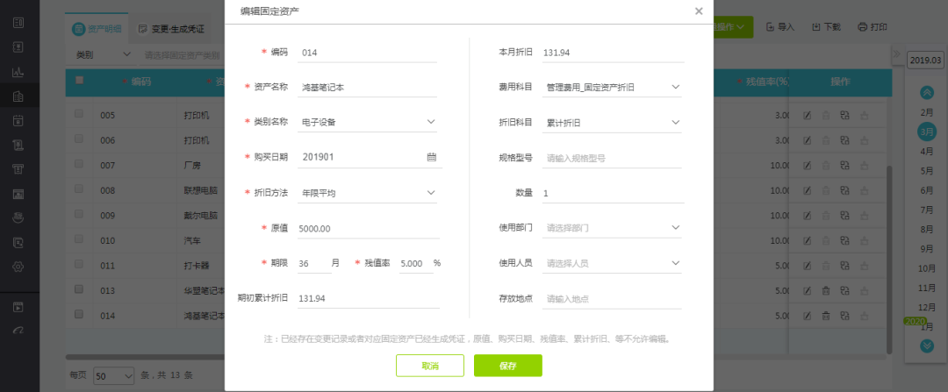Click the edit icon in row 005
This screenshot has width=948, height=392.
coord(808,116)
